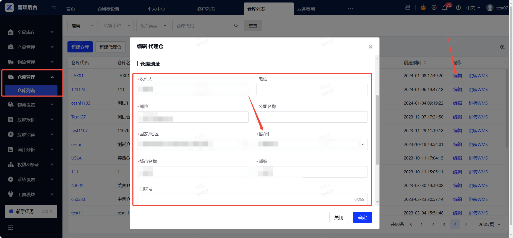Click the 新建代理仓 button
This screenshot has width=513, height=238.
coord(110,47)
